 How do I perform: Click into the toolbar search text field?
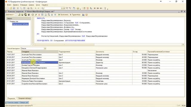[x=53, y=8]
